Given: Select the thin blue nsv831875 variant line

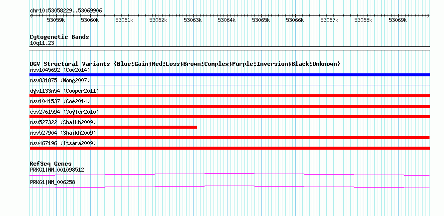Looking at the screenshot, I should point(229,85).
